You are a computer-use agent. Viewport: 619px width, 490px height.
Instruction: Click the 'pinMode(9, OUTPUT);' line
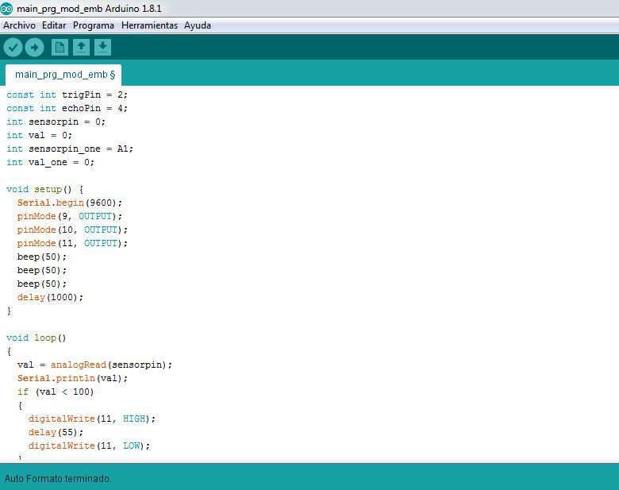pos(70,216)
